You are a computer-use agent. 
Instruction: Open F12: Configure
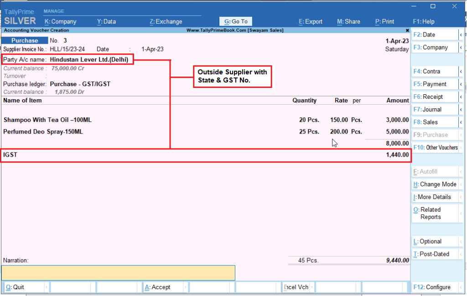click(435, 287)
